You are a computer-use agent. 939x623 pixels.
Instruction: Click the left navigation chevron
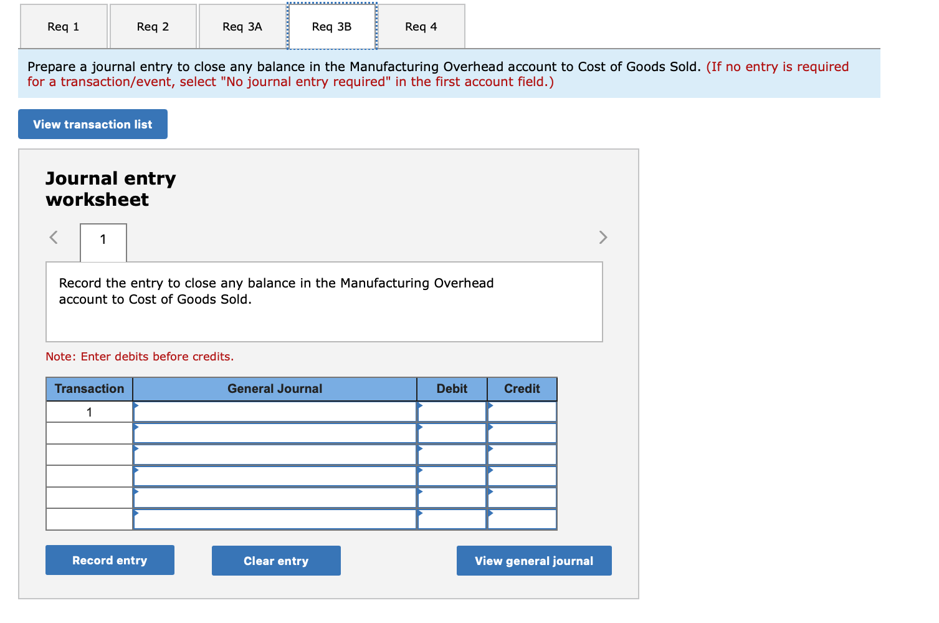tap(53, 237)
